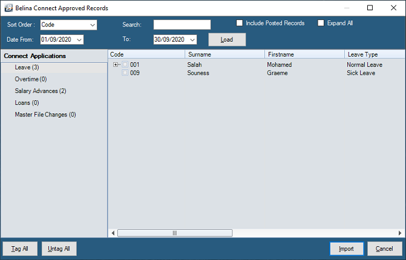406x260 pixels.
Task: Maximize the Belina Connect window
Action: coord(370,8)
